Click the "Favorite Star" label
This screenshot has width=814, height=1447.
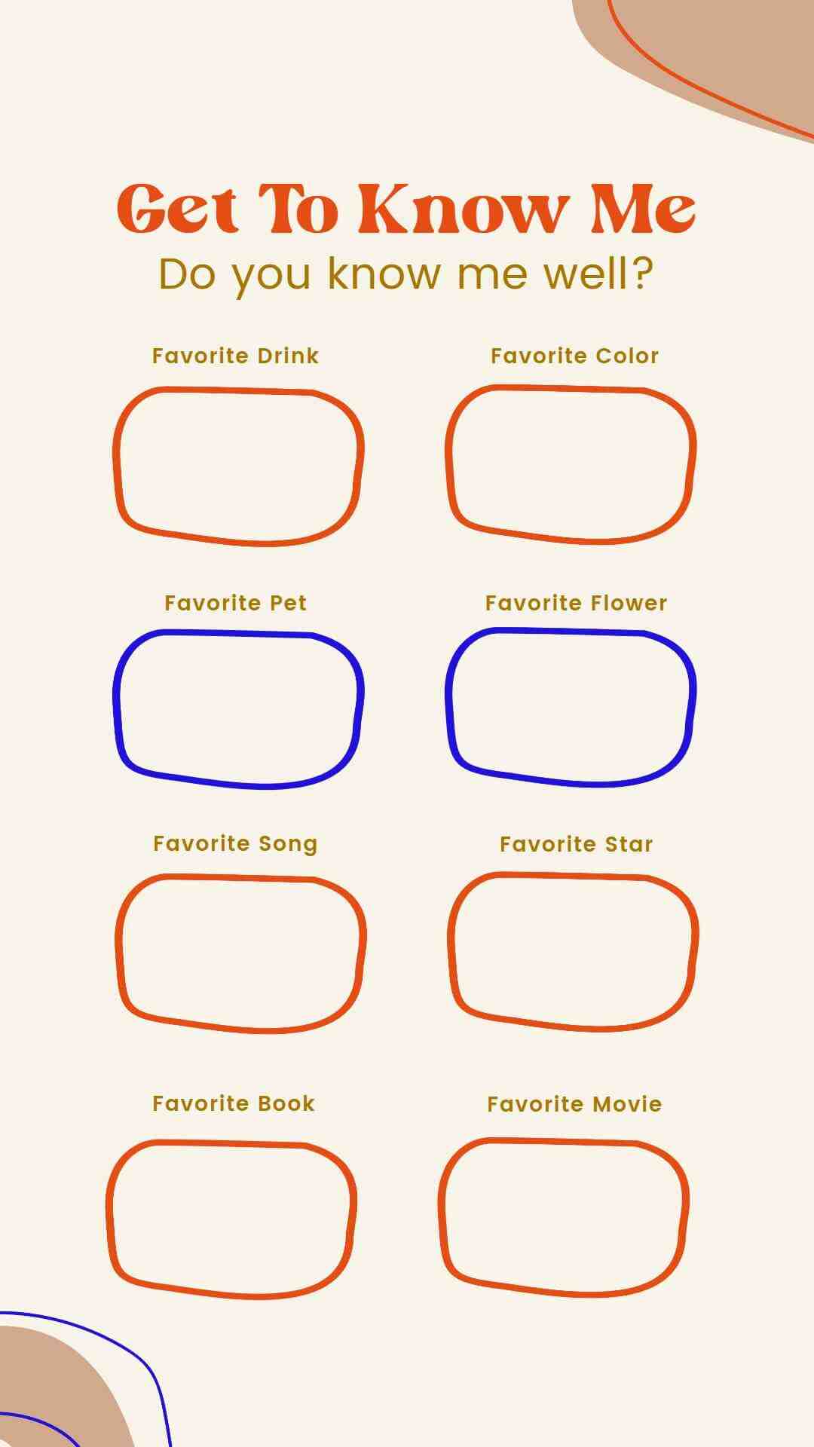click(576, 844)
